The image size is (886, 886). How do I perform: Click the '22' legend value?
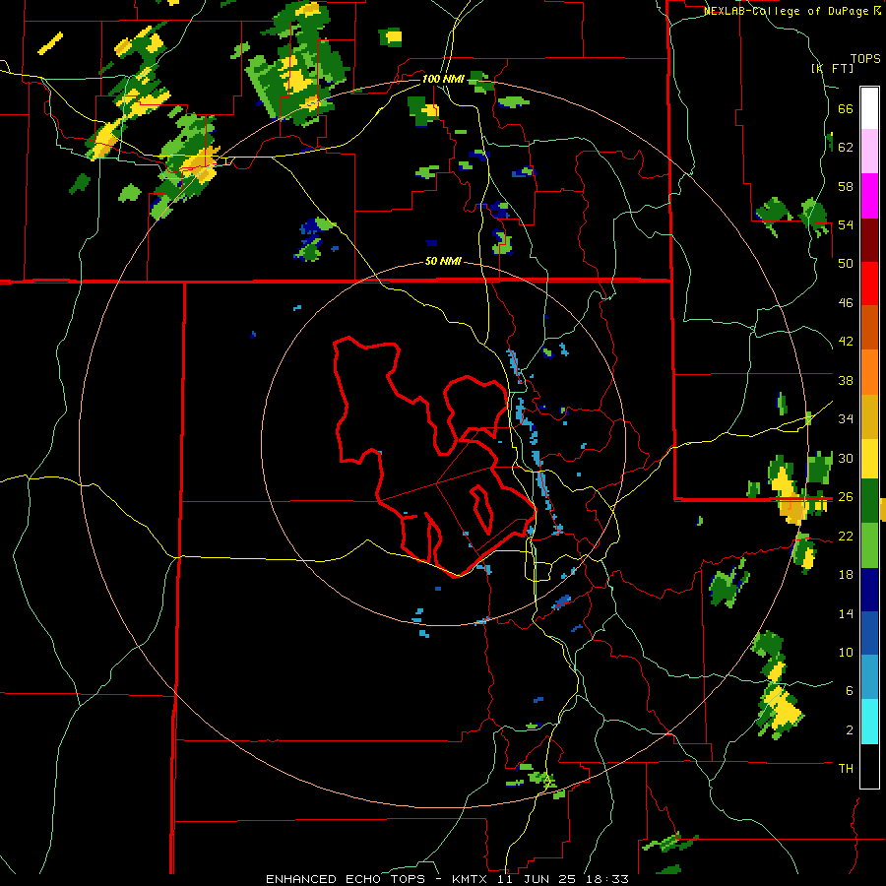(846, 536)
